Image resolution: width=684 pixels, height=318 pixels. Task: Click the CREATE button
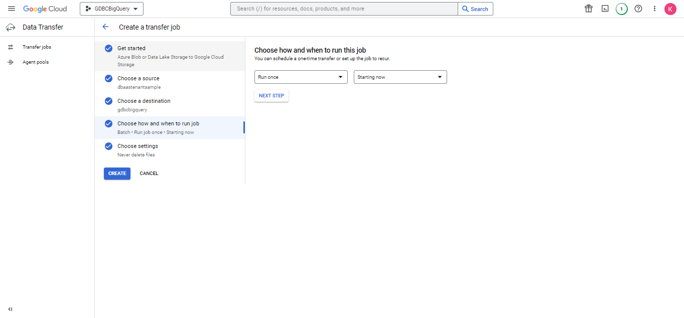(x=117, y=174)
